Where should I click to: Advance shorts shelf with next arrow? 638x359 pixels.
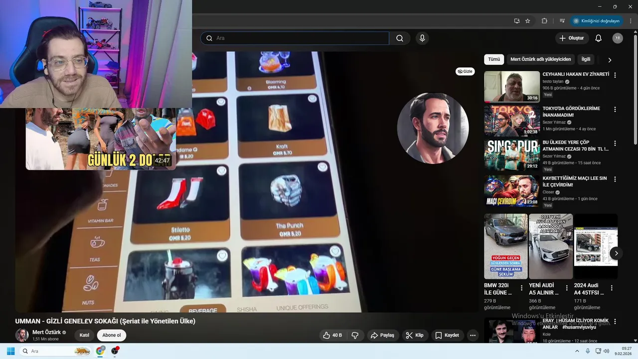(616, 253)
